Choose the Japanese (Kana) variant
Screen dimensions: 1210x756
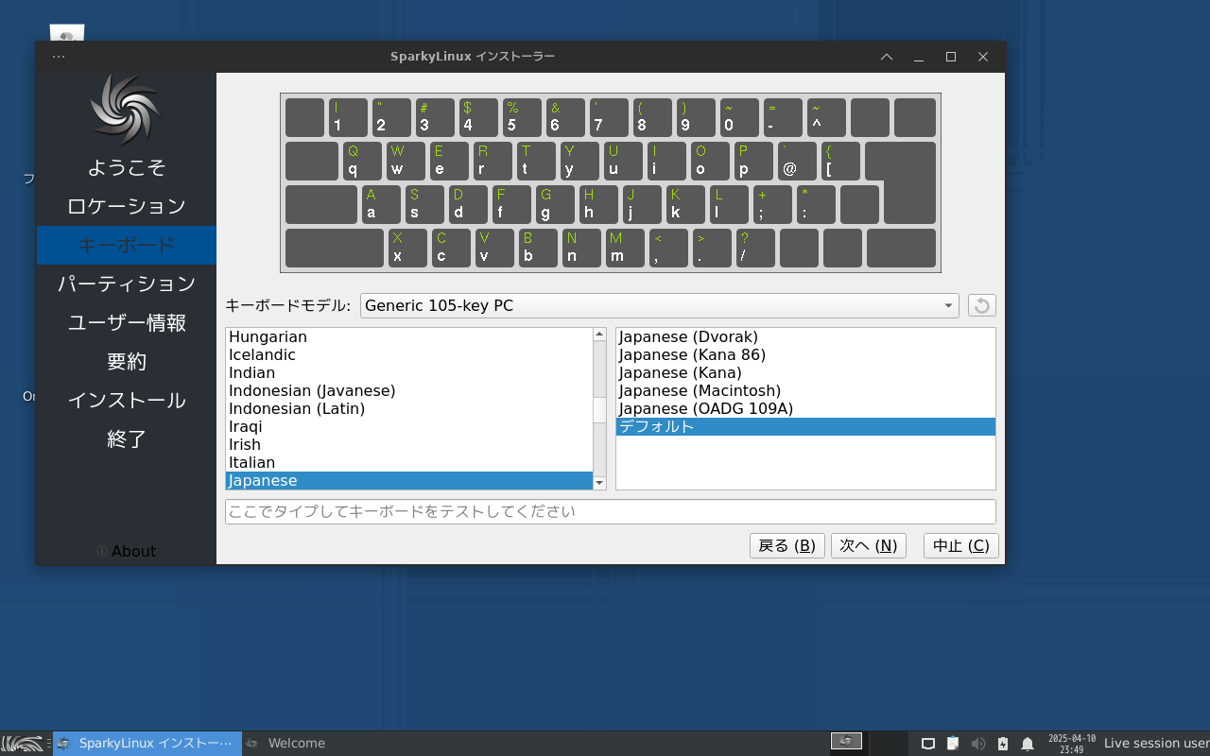point(805,372)
